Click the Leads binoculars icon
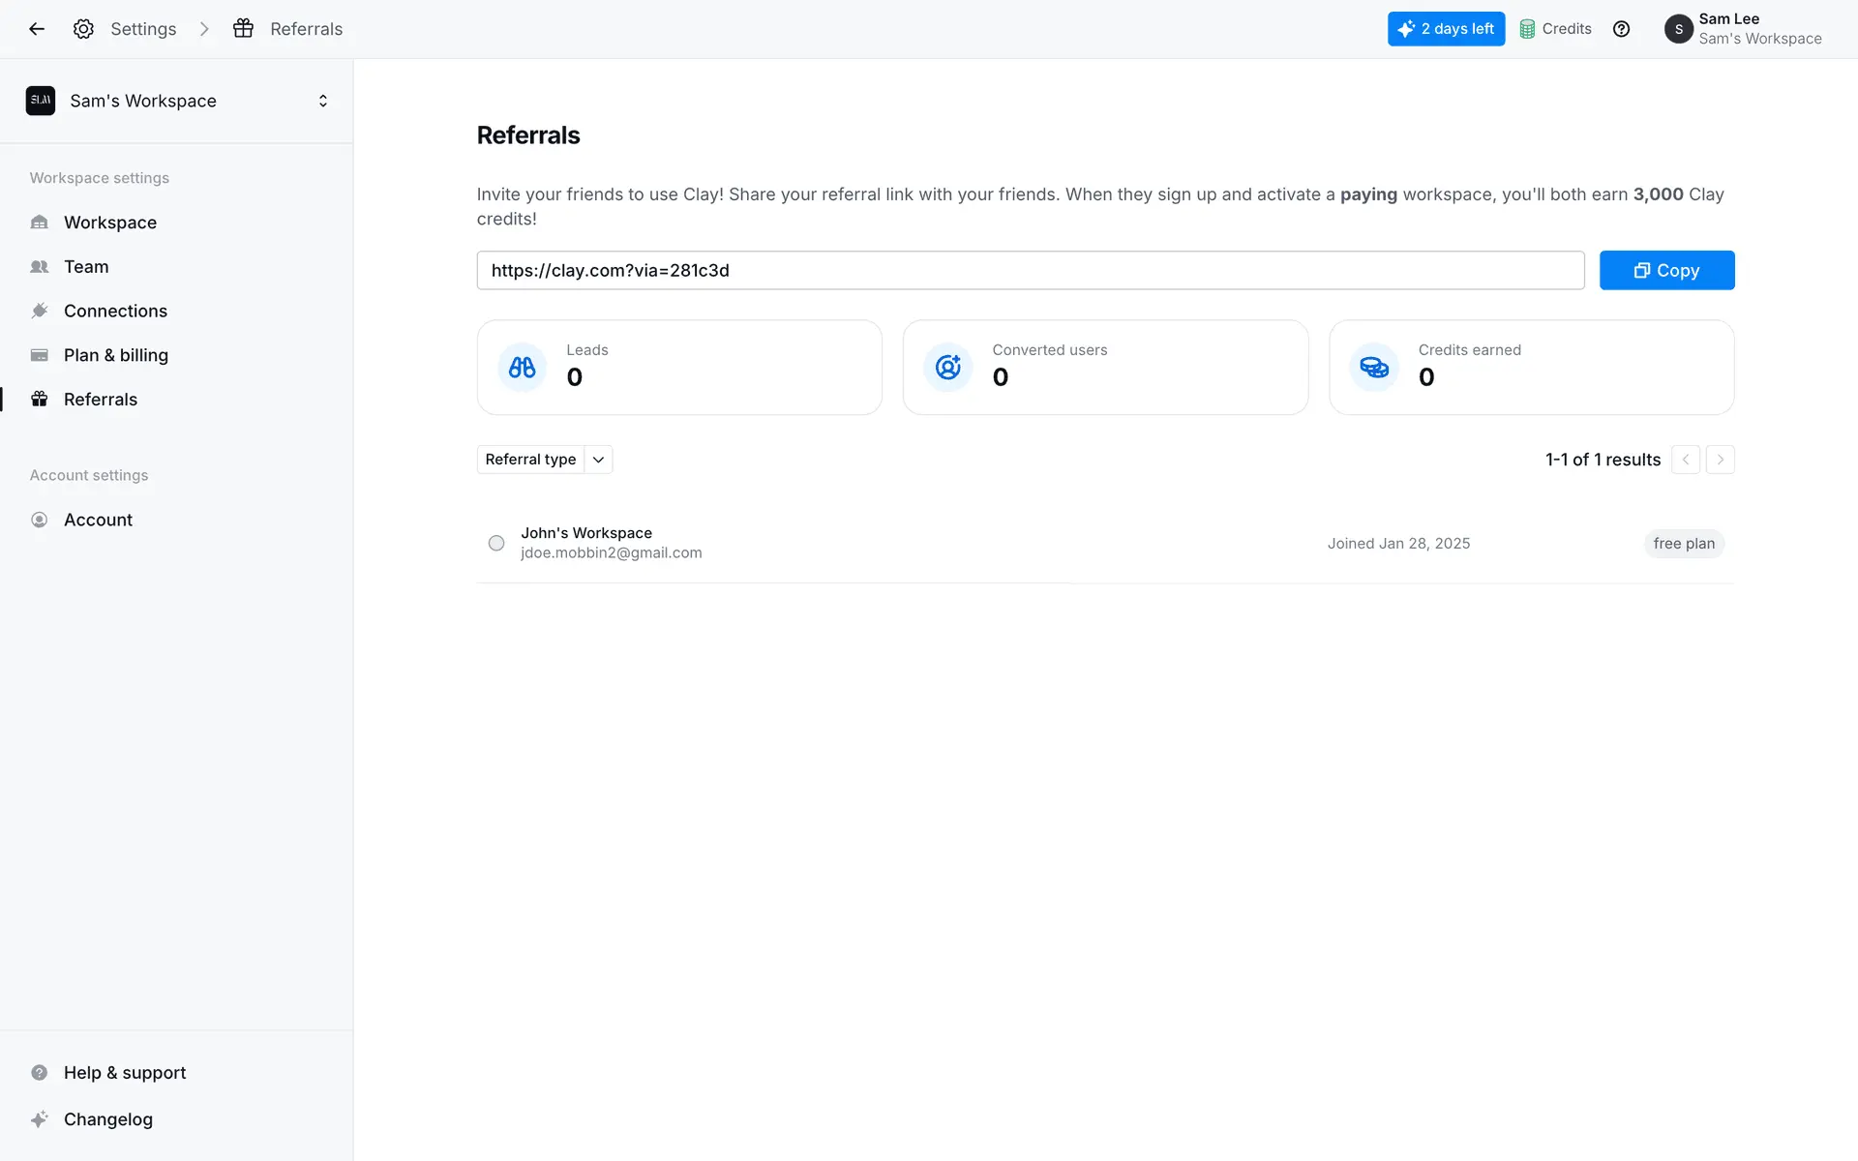Viewport: 1858px width, 1161px height. (x=523, y=368)
